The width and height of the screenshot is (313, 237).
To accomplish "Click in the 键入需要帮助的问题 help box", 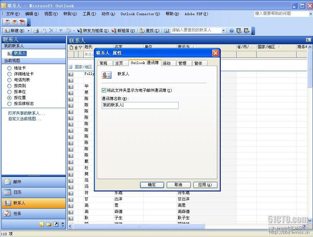I will [x=281, y=14].
